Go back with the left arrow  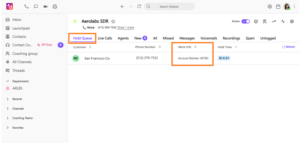pyautogui.click(x=122, y=7)
